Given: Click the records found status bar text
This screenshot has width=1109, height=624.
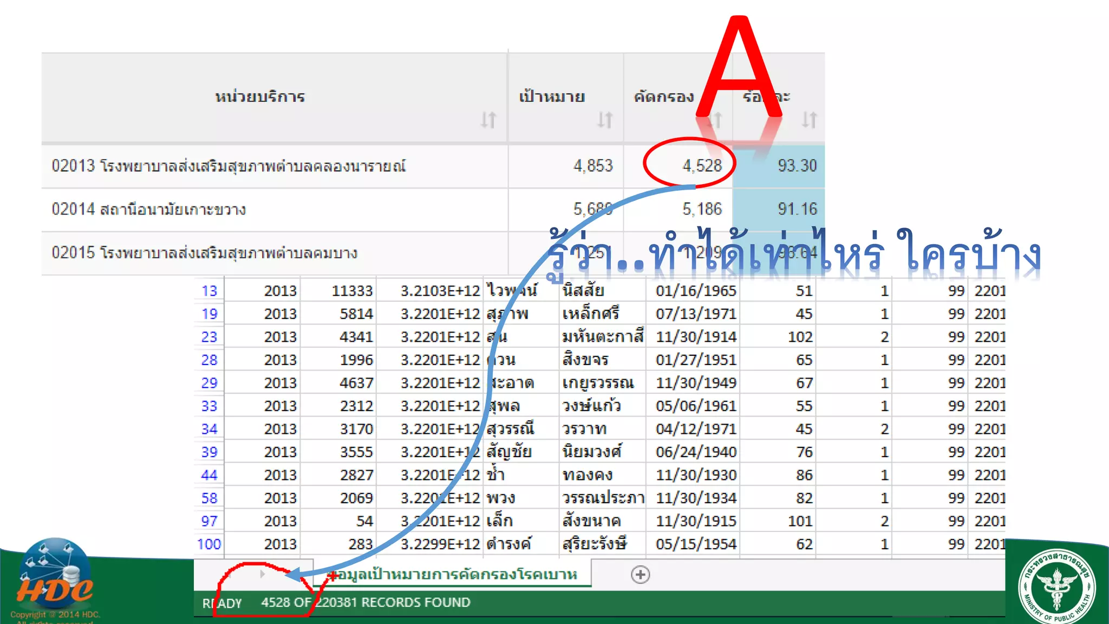Looking at the screenshot, I should pos(366,602).
